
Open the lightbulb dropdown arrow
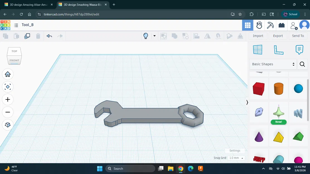tap(154, 36)
